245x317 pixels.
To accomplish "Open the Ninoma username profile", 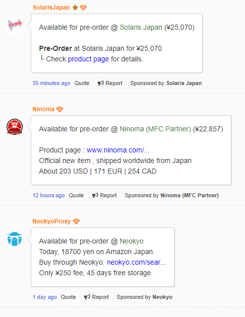I will [x=43, y=109].
